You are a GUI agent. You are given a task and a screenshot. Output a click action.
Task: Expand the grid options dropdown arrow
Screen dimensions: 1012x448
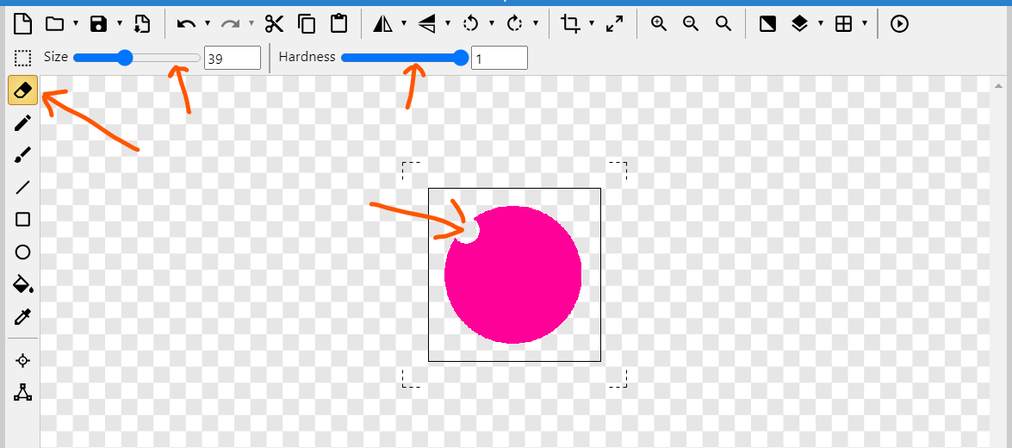[x=865, y=24]
